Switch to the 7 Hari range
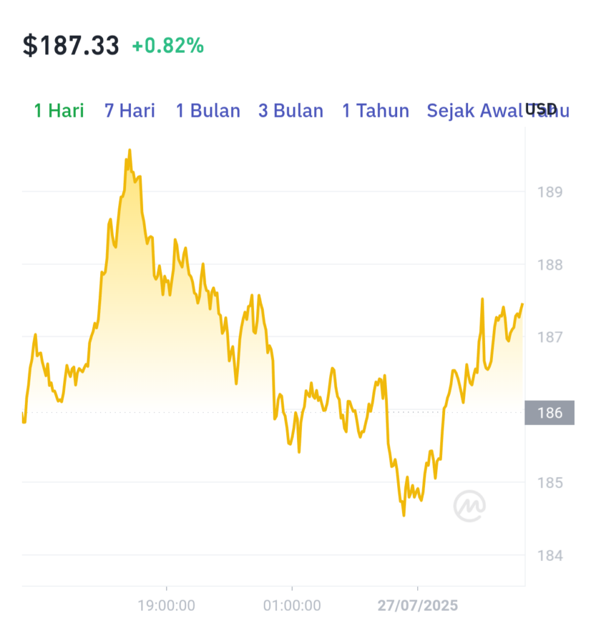This screenshot has height=621, width=596. [x=130, y=110]
